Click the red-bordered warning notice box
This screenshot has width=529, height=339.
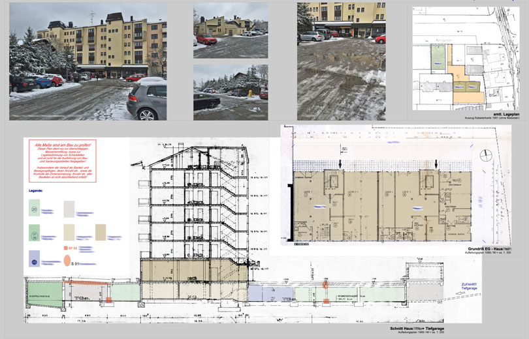[x=63, y=160]
